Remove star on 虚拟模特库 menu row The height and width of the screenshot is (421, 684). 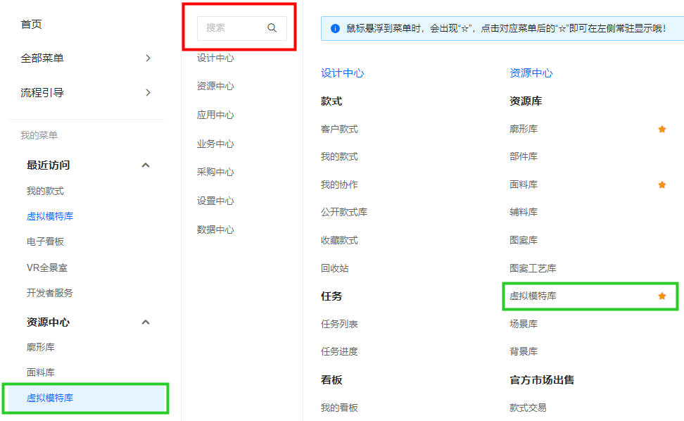click(x=661, y=296)
